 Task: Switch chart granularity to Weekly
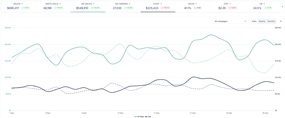click(x=262, y=21)
